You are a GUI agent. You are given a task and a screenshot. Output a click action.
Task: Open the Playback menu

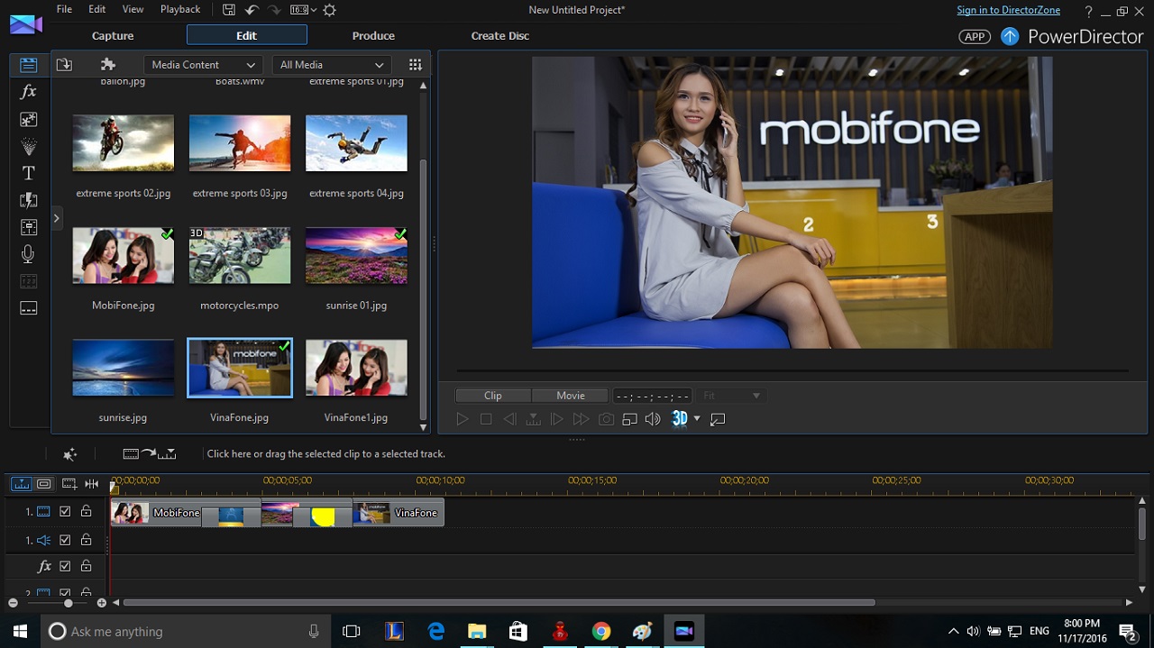click(x=180, y=9)
